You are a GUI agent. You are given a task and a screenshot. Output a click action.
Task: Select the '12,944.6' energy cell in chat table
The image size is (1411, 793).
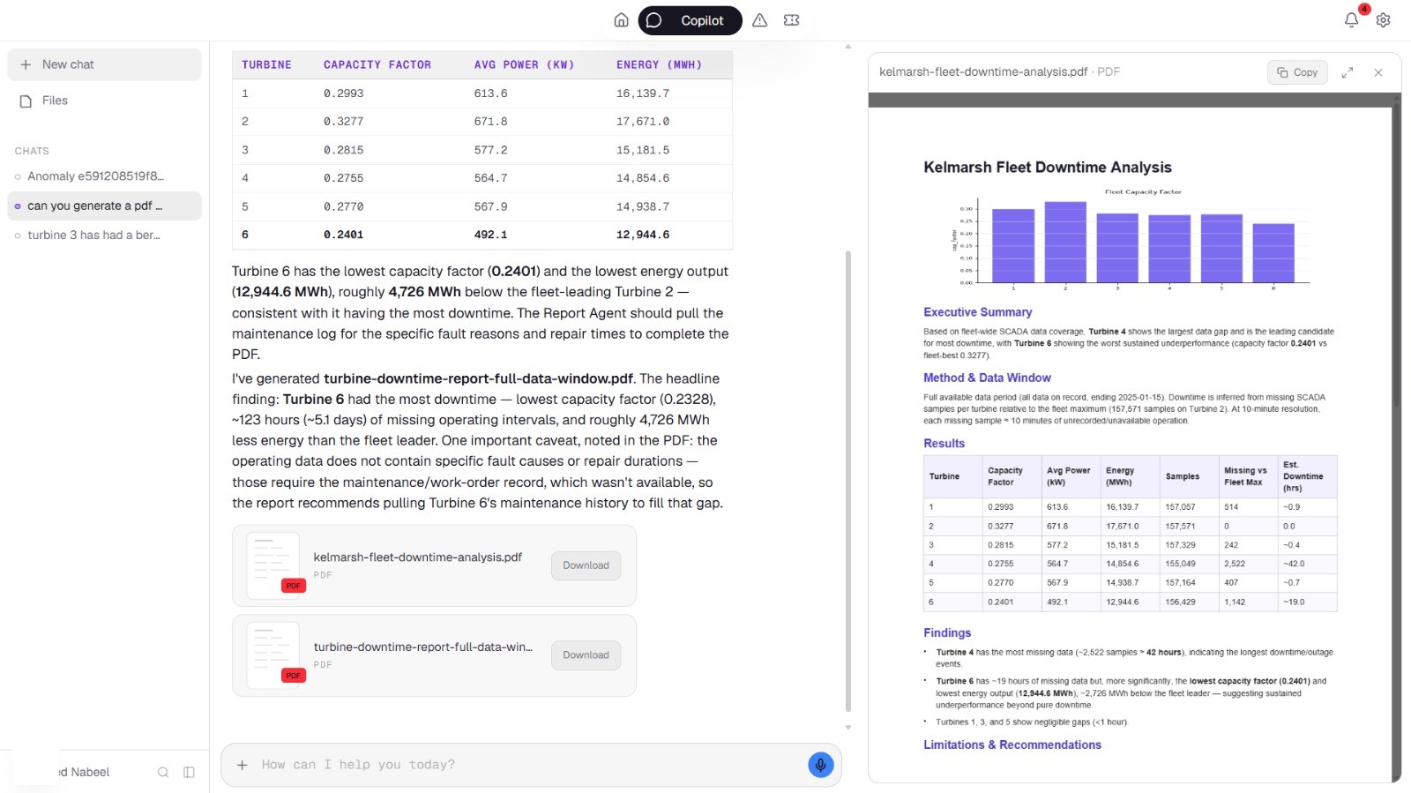[643, 235]
